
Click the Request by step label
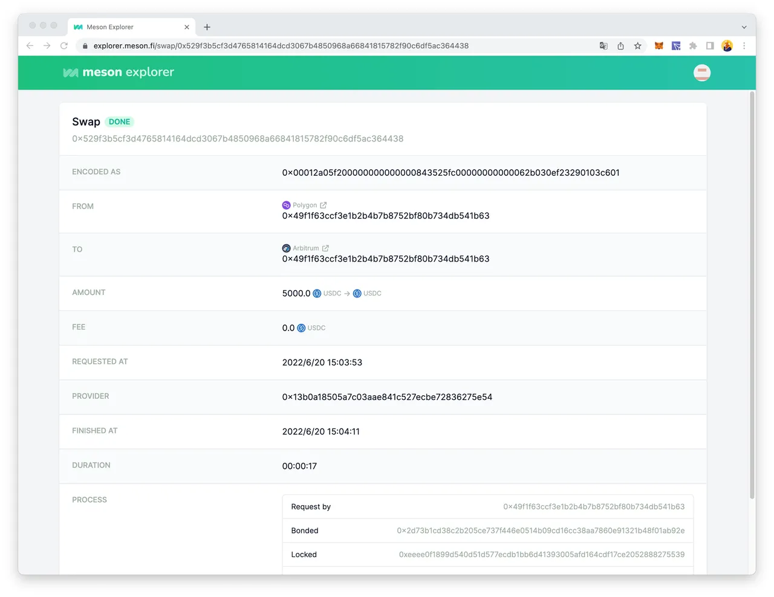[x=311, y=507]
